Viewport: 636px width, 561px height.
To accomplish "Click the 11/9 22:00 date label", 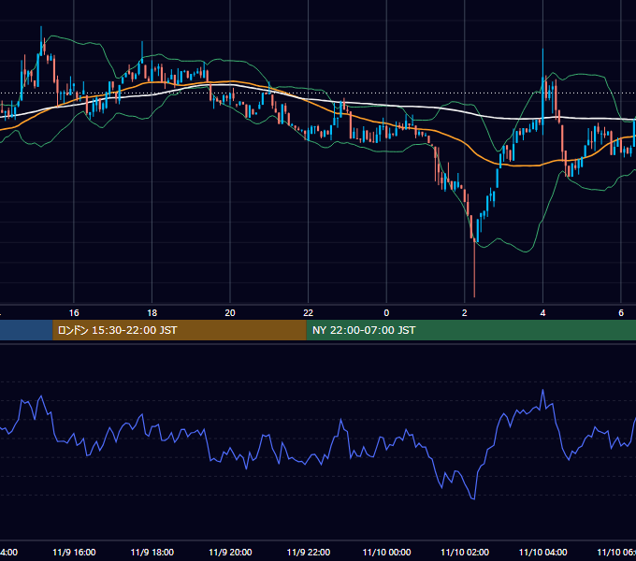I will [309, 552].
